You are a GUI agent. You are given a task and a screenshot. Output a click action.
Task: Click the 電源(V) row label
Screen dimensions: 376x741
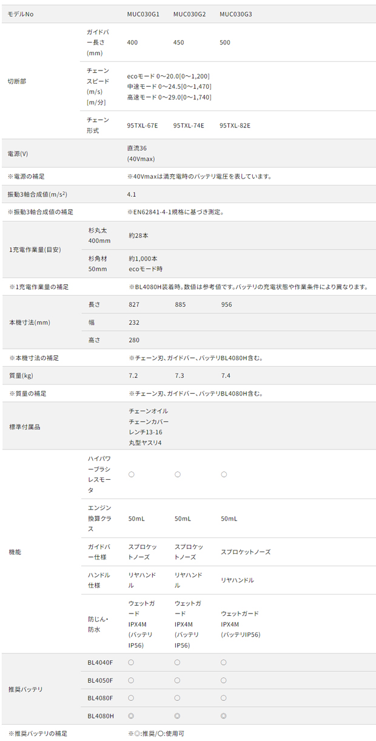click(18, 153)
